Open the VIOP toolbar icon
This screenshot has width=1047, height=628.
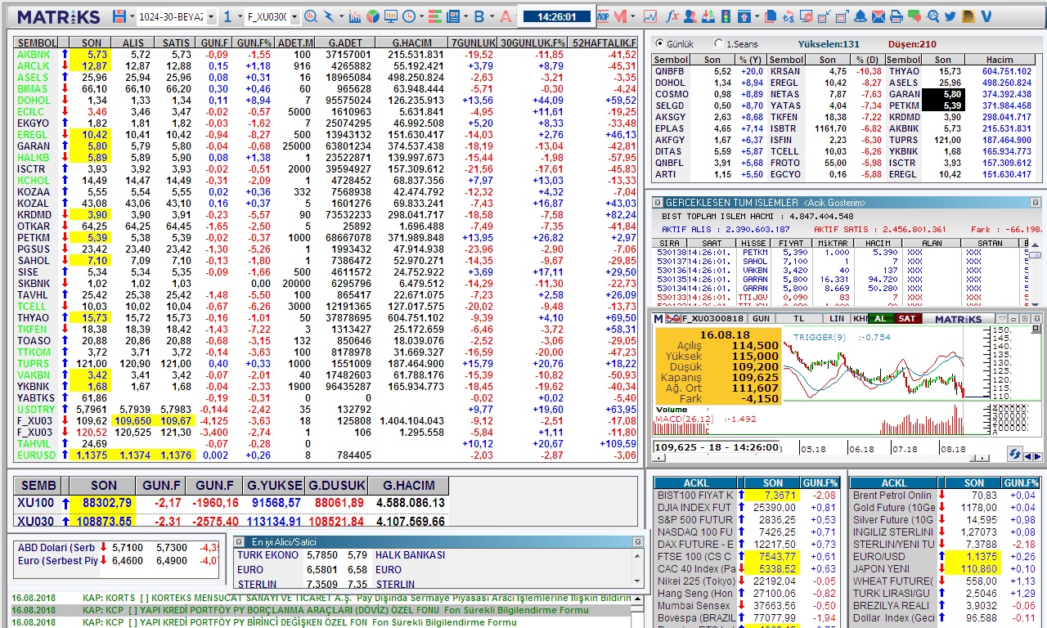(603, 16)
